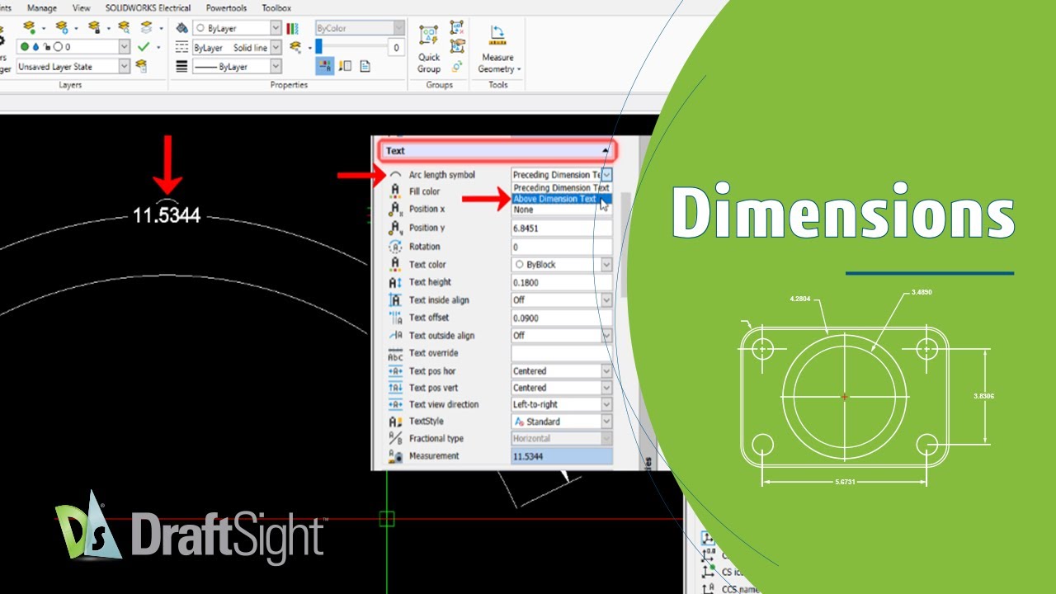Image resolution: width=1056 pixels, height=594 pixels.
Task: Open the Powertools ribbon tab
Action: [x=226, y=8]
